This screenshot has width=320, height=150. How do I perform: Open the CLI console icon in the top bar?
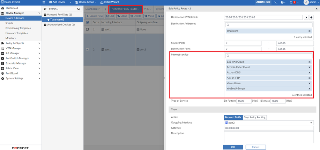(276, 2)
